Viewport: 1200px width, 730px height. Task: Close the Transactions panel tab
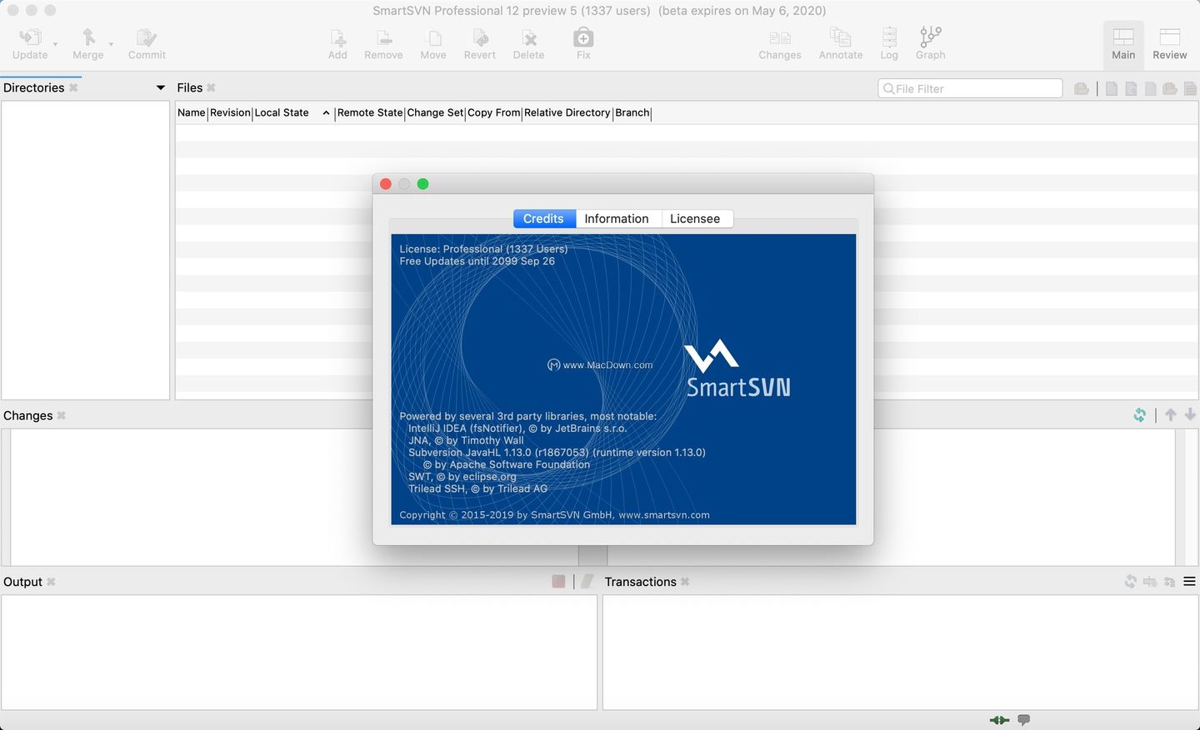685,582
